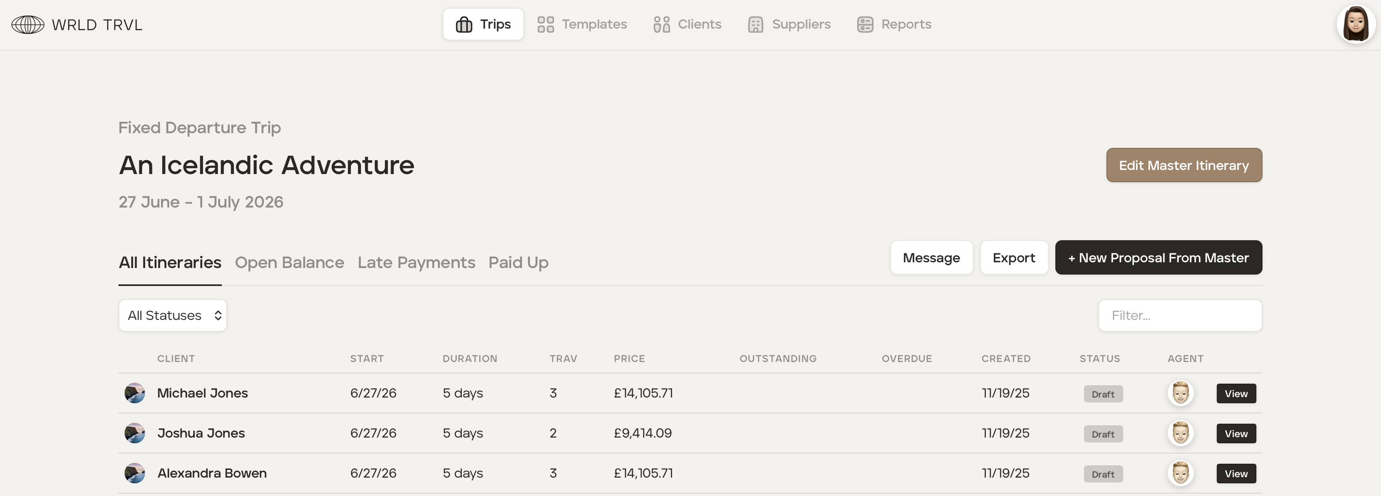
Task: Click the Edit Master Itinerary button
Action: (x=1184, y=165)
